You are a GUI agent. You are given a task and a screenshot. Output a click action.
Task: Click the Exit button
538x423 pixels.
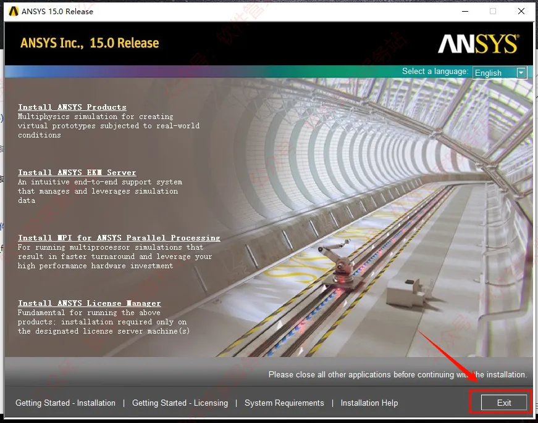pos(503,403)
